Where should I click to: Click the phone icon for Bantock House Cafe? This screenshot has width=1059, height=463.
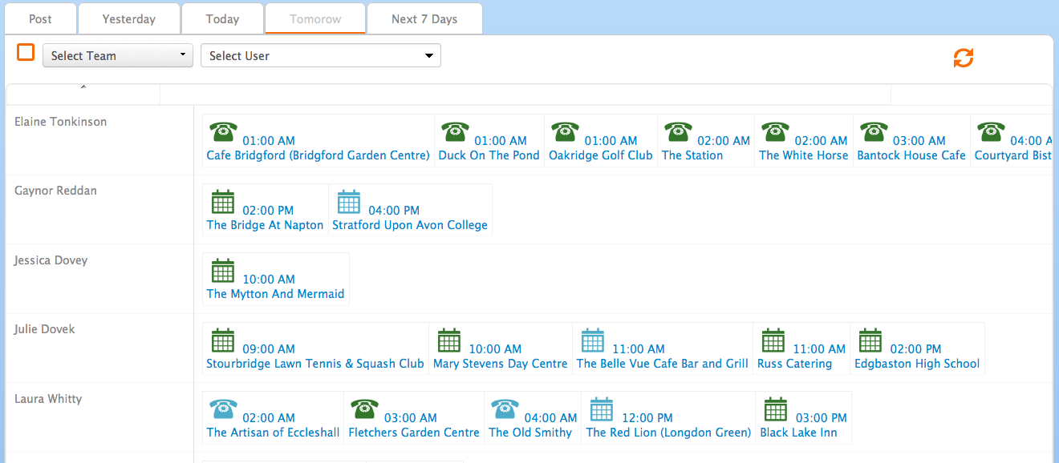[x=874, y=131]
